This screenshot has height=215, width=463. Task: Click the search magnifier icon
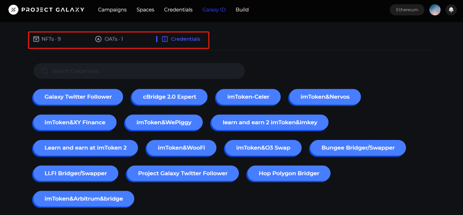coord(45,71)
